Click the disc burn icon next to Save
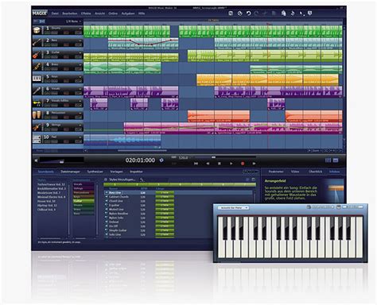Viewport: 377px width, 305px height. coord(239,14)
